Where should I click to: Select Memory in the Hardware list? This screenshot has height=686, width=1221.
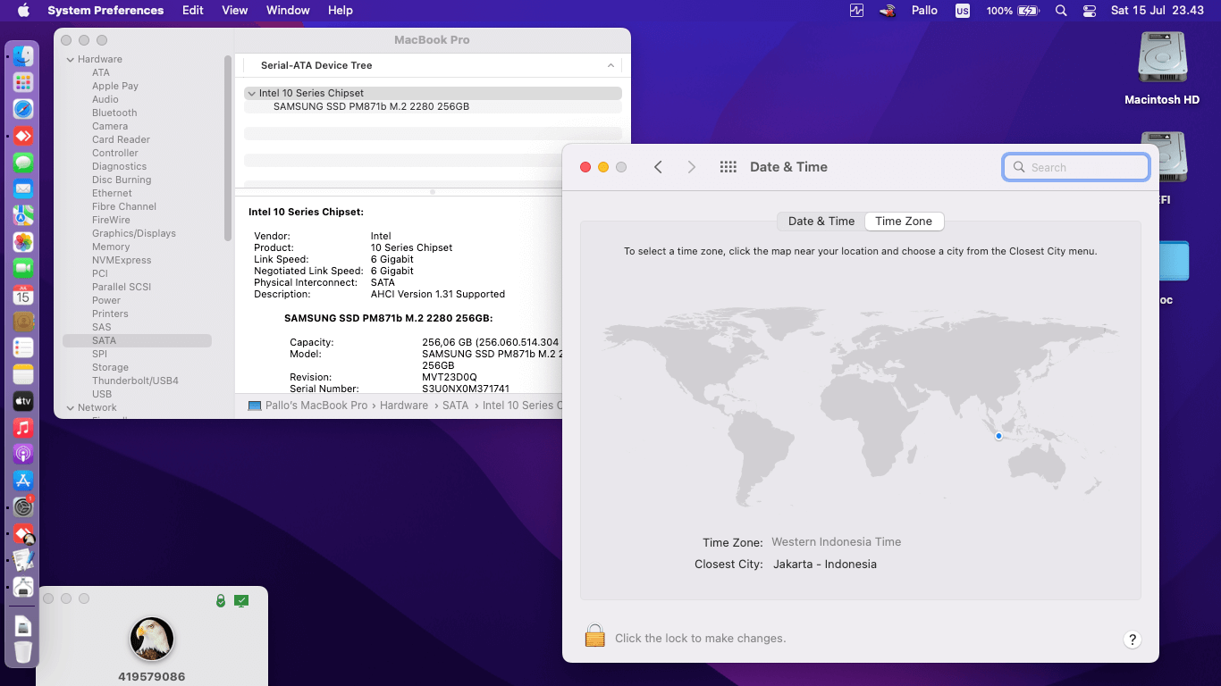pos(111,247)
